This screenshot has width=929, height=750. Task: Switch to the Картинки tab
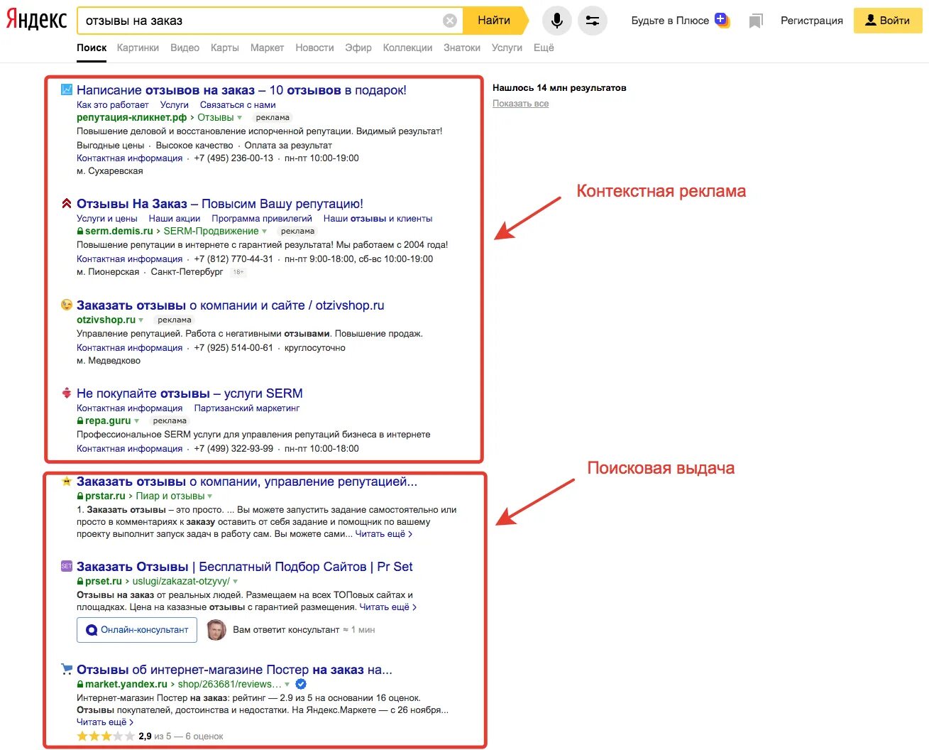[x=138, y=48]
